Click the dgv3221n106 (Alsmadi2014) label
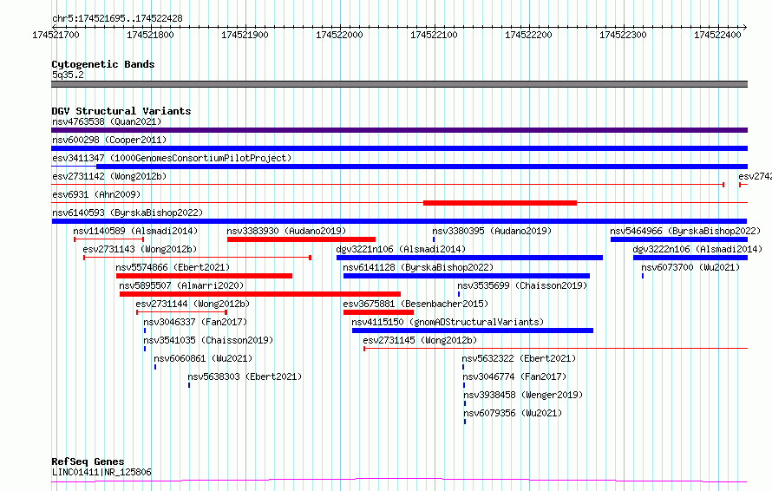 click(401, 249)
